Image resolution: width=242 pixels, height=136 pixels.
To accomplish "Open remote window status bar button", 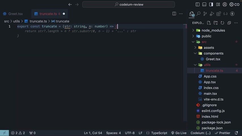I will coord(4,133).
